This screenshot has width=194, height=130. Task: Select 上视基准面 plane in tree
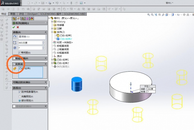coord(63,49)
